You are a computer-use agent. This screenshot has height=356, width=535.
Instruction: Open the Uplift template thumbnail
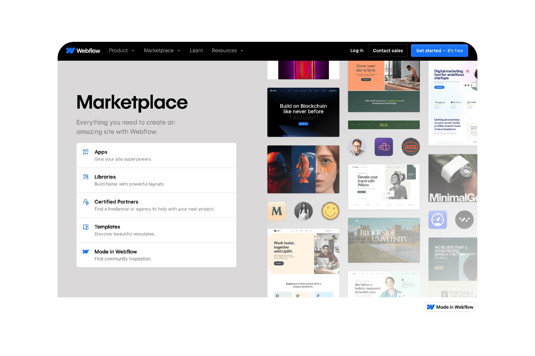click(303, 263)
